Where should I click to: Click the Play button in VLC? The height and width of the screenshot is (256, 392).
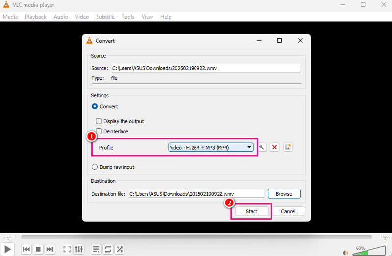click(7, 249)
